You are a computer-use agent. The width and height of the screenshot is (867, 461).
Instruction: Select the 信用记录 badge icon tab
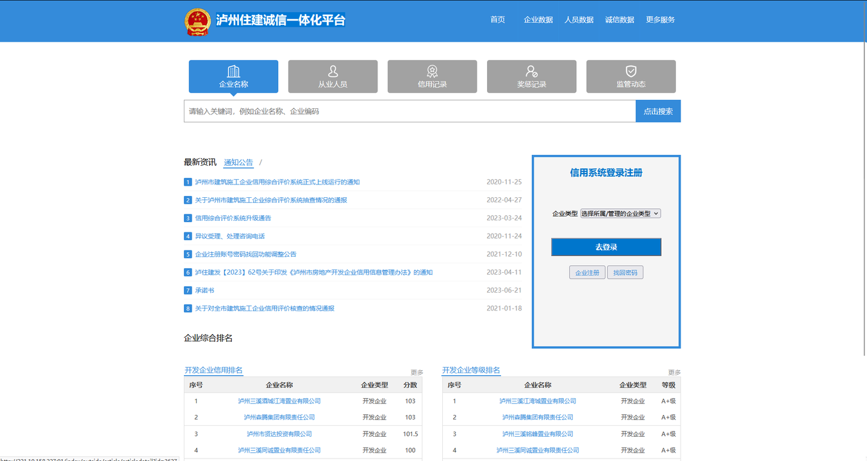[x=432, y=76]
